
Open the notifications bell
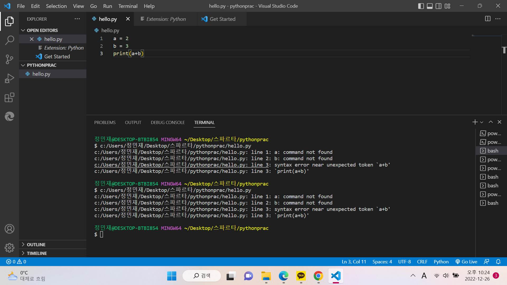(498, 262)
